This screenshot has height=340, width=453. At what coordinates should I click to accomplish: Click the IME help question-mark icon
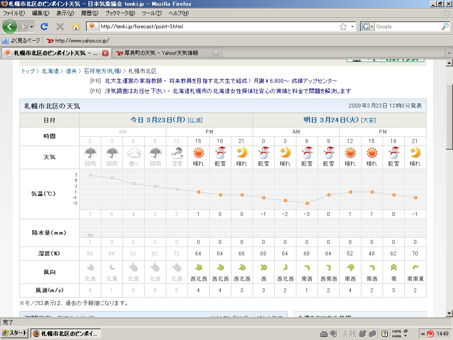pyautogui.click(x=384, y=334)
